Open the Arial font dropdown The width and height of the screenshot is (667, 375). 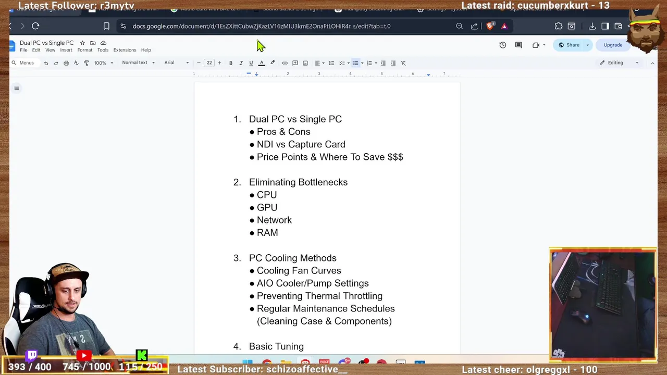point(176,63)
